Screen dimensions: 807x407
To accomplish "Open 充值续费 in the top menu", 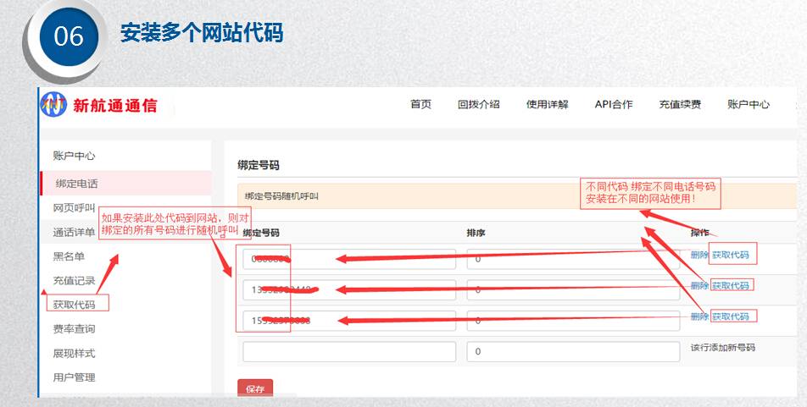I will click(680, 105).
